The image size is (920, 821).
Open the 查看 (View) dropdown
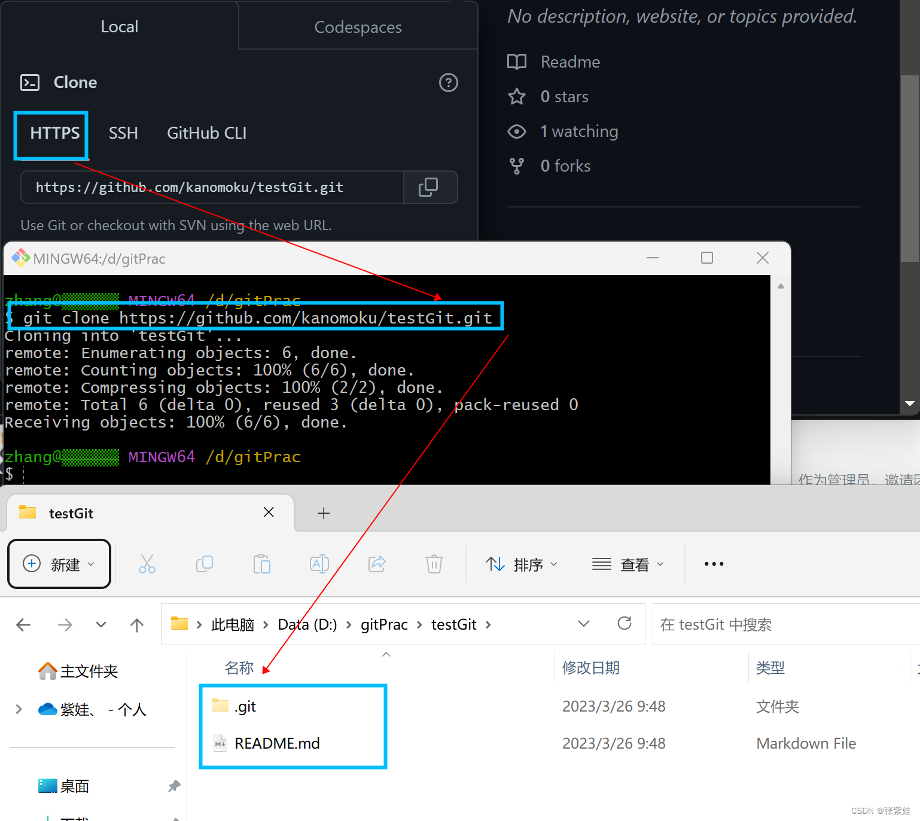click(628, 564)
